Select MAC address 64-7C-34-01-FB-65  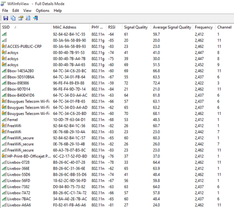[69, 101]
